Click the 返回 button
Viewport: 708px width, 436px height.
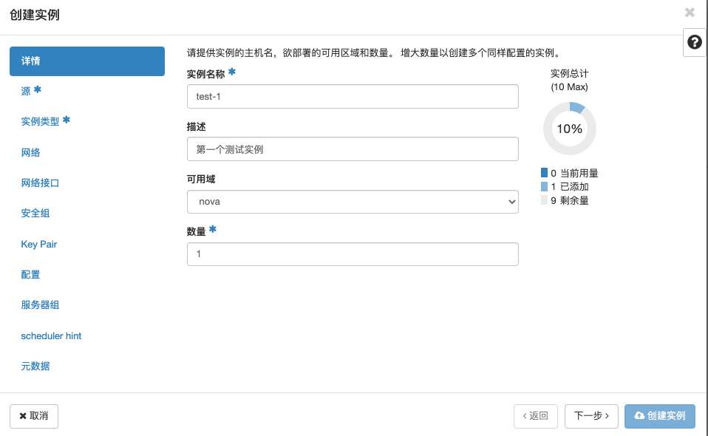click(535, 416)
